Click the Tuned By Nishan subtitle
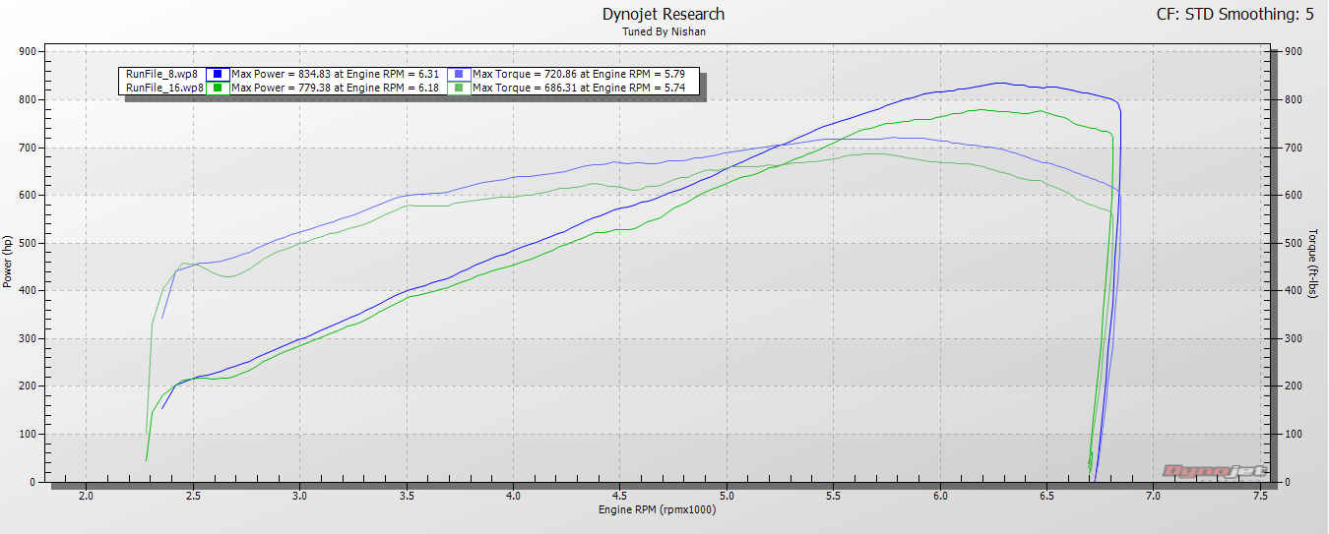 click(x=664, y=31)
